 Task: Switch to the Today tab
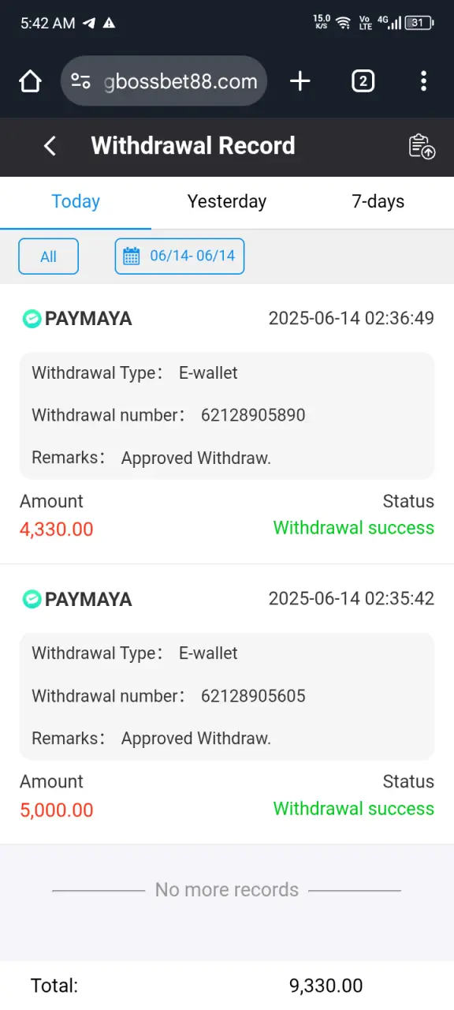click(x=76, y=202)
